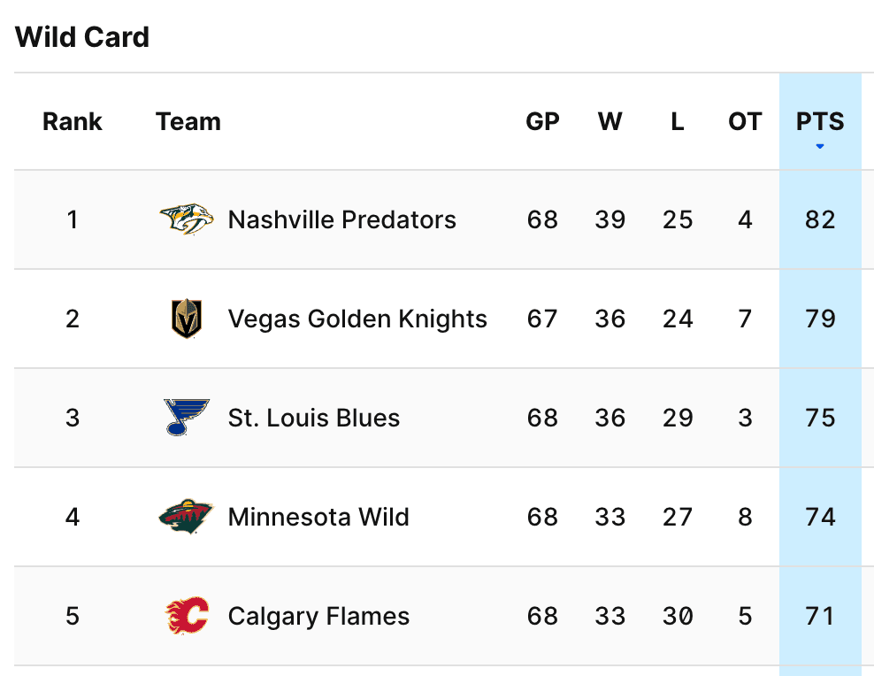Sort table by W column header
This screenshot has width=874, height=676.
[x=609, y=122]
